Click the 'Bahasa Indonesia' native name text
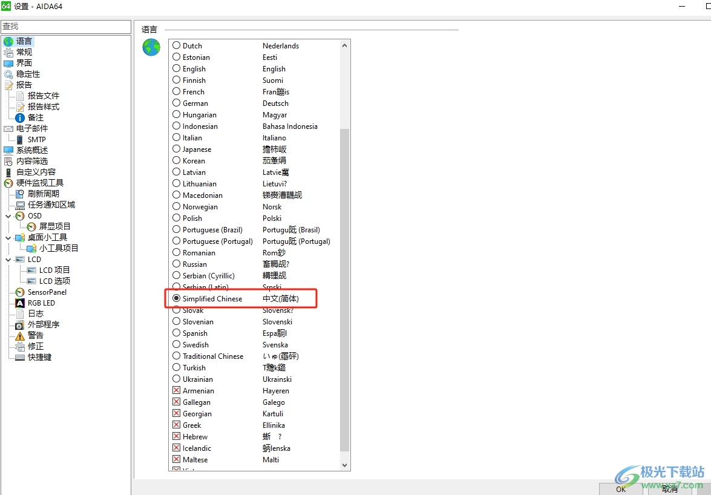The image size is (711, 495). point(290,126)
